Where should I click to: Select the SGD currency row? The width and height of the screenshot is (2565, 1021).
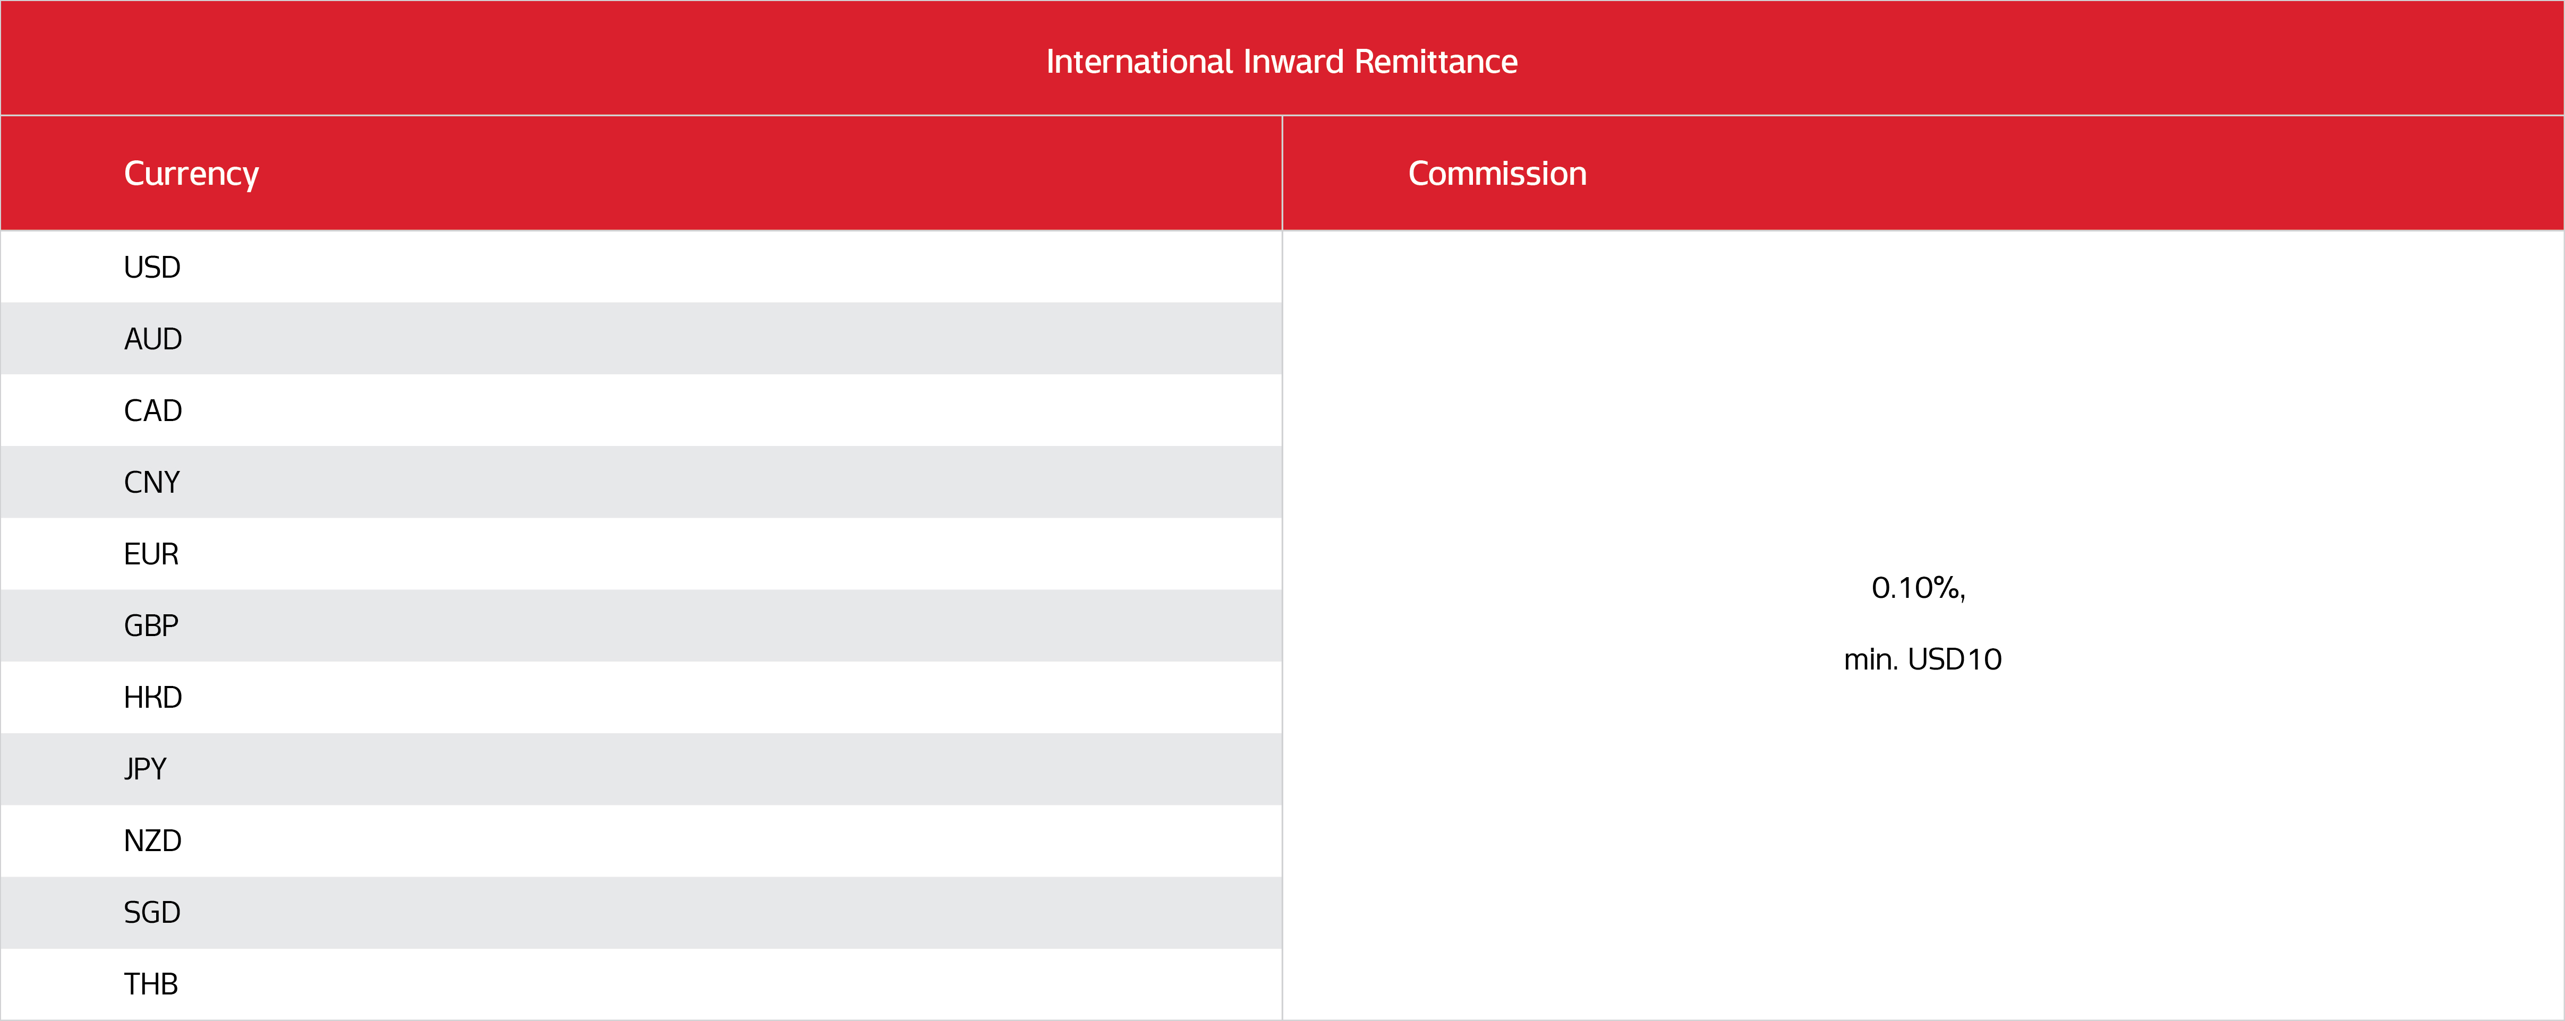pyautogui.click(x=641, y=913)
